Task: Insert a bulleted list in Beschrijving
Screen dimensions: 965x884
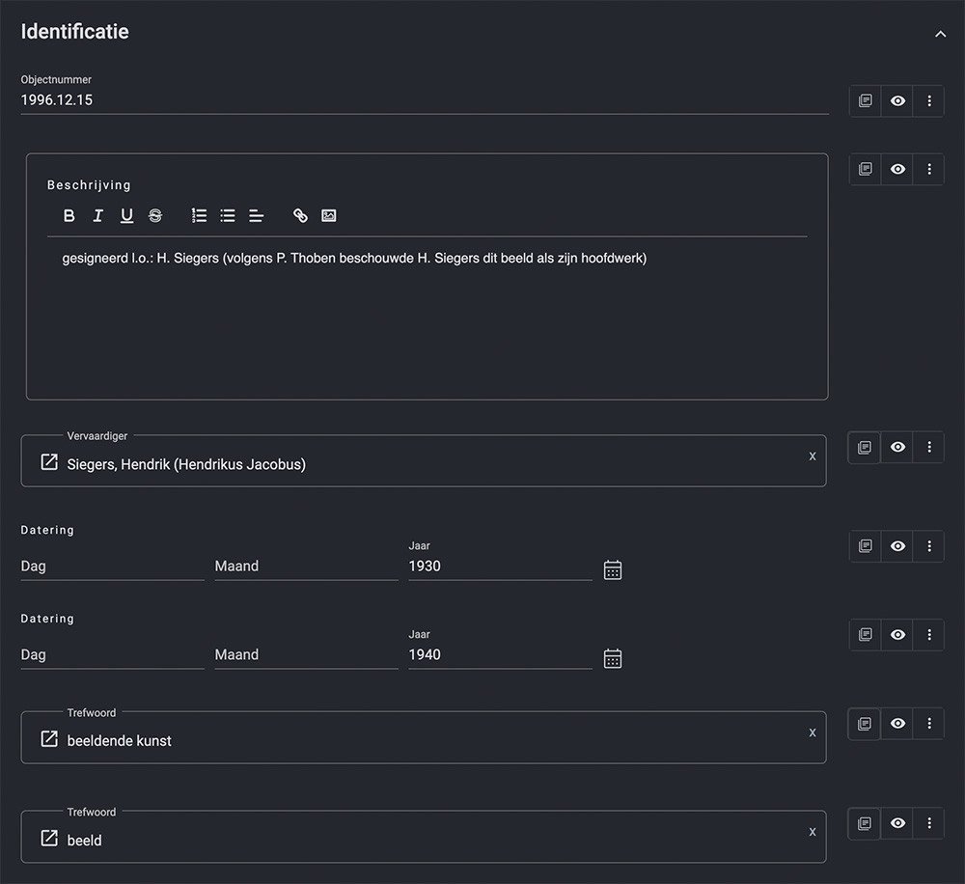Action: [228, 215]
